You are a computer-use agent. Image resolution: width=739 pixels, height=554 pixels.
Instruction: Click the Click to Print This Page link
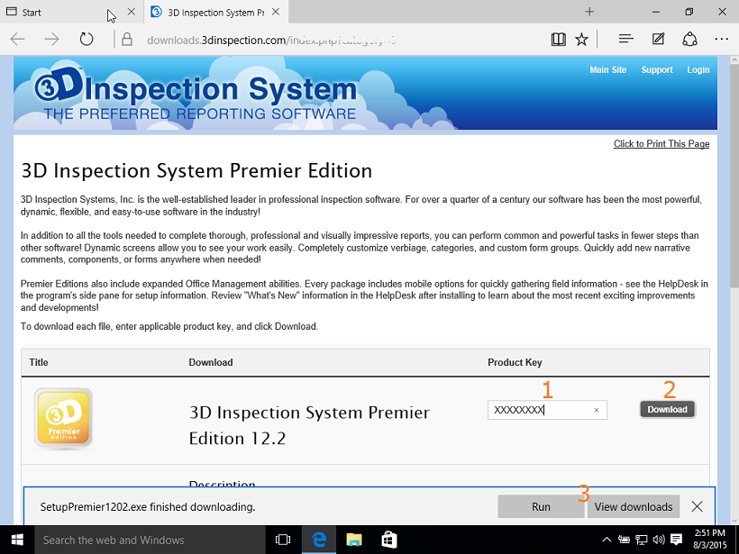661,144
